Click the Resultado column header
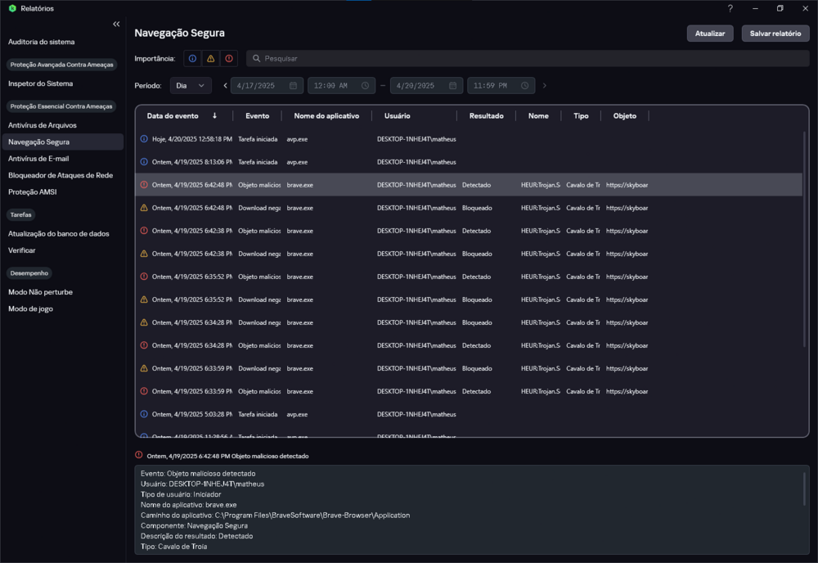 point(486,116)
